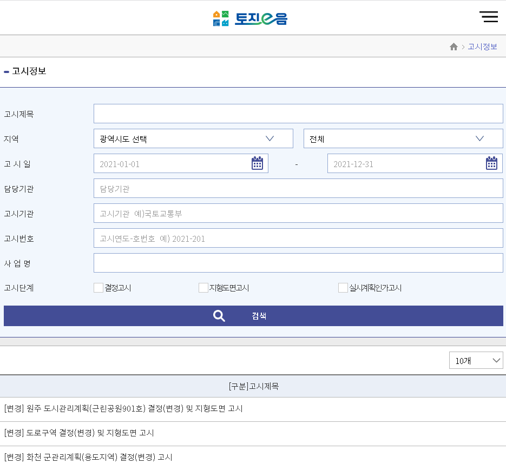The height and width of the screenshot is (470, 506).
Task: Open the 10개 results-per-page dropdown
Action: [x=476, y=360]
